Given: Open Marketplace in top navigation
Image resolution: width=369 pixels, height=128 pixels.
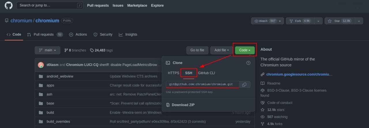Looking at the screenshot, I should pyautogui.click(x=137, y=5).
